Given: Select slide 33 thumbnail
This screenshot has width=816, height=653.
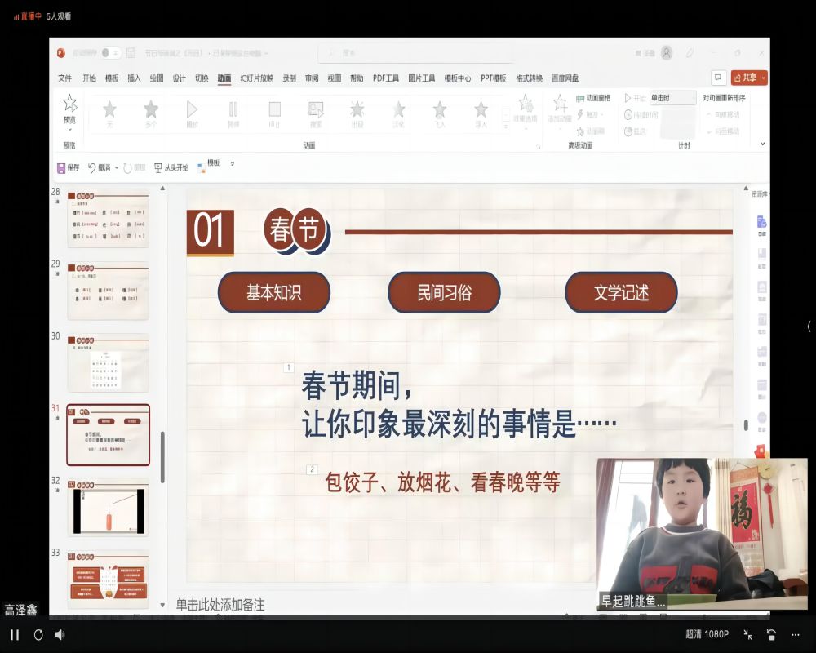Looking at the screenshot, I should click(109, 580).
